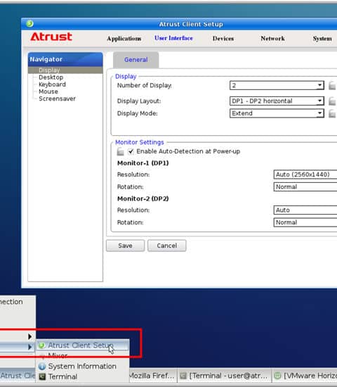Toggle Enable Auto-Detection at Power-up checkbox
The image size is (337, 387).
point(131,151)
